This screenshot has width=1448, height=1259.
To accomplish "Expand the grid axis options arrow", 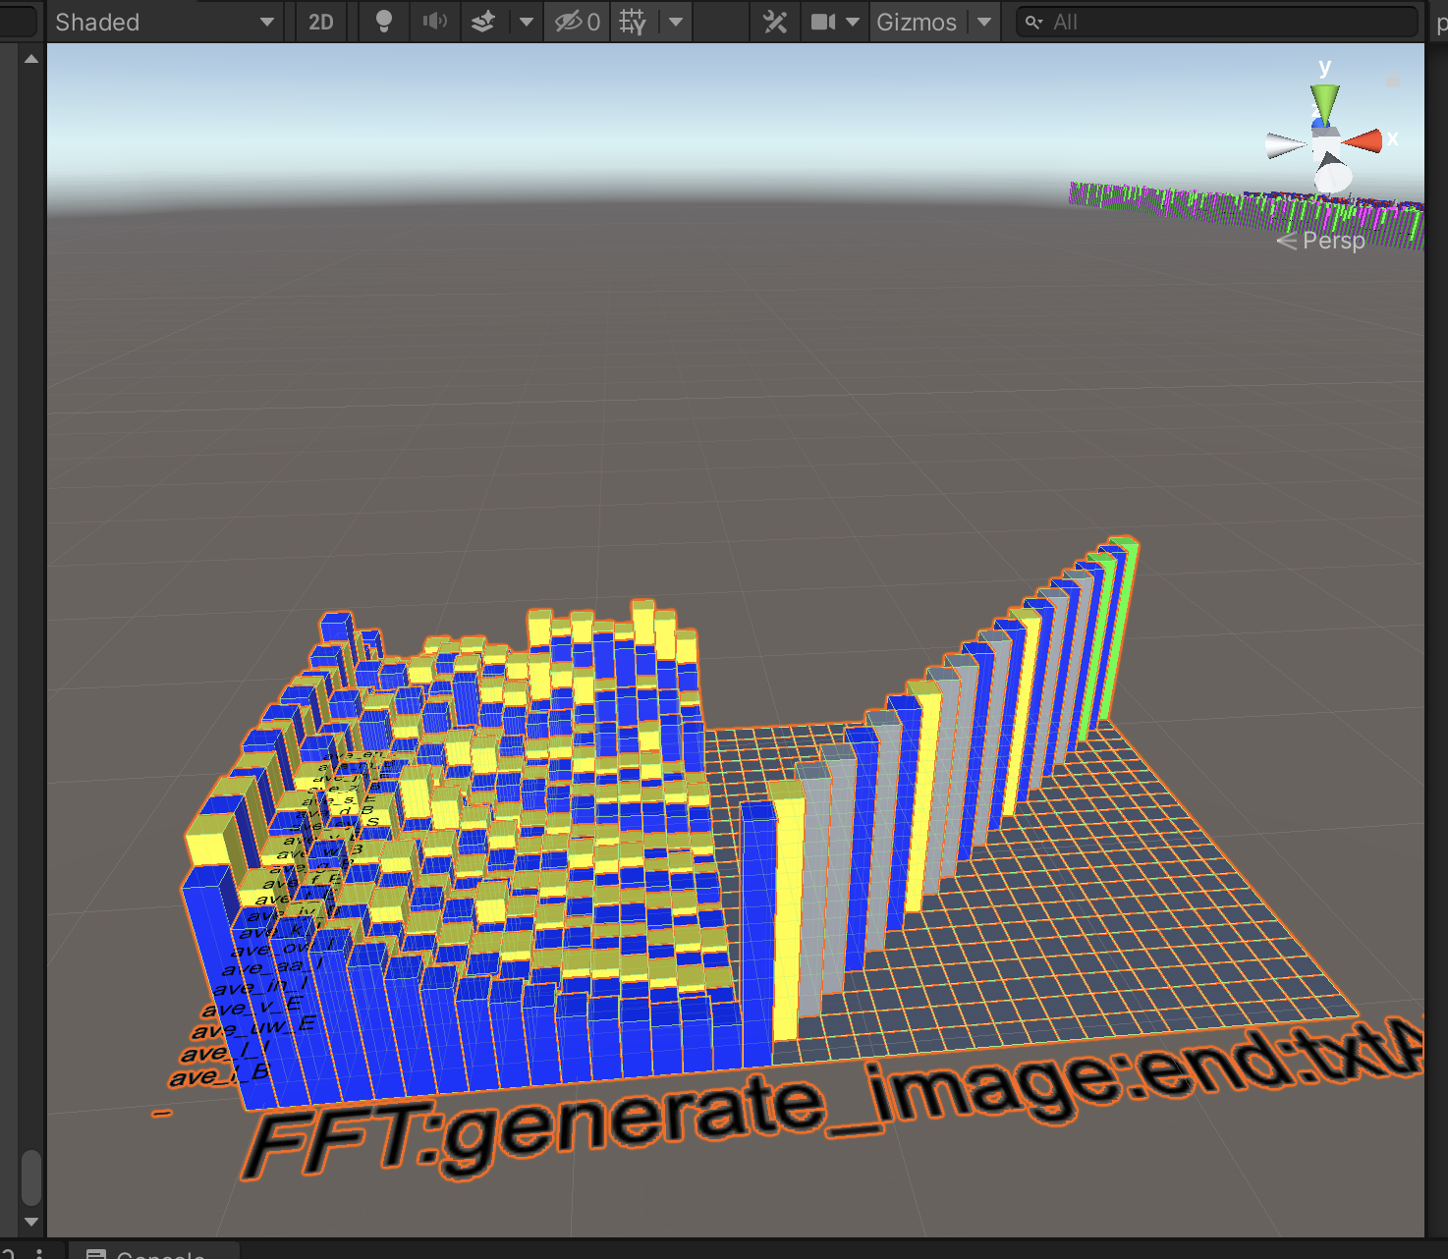I will click(676, 22).
